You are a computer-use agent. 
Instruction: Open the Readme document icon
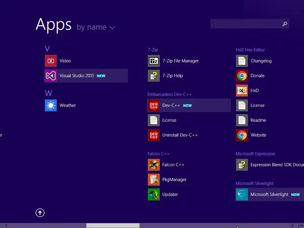click(242, 120)
